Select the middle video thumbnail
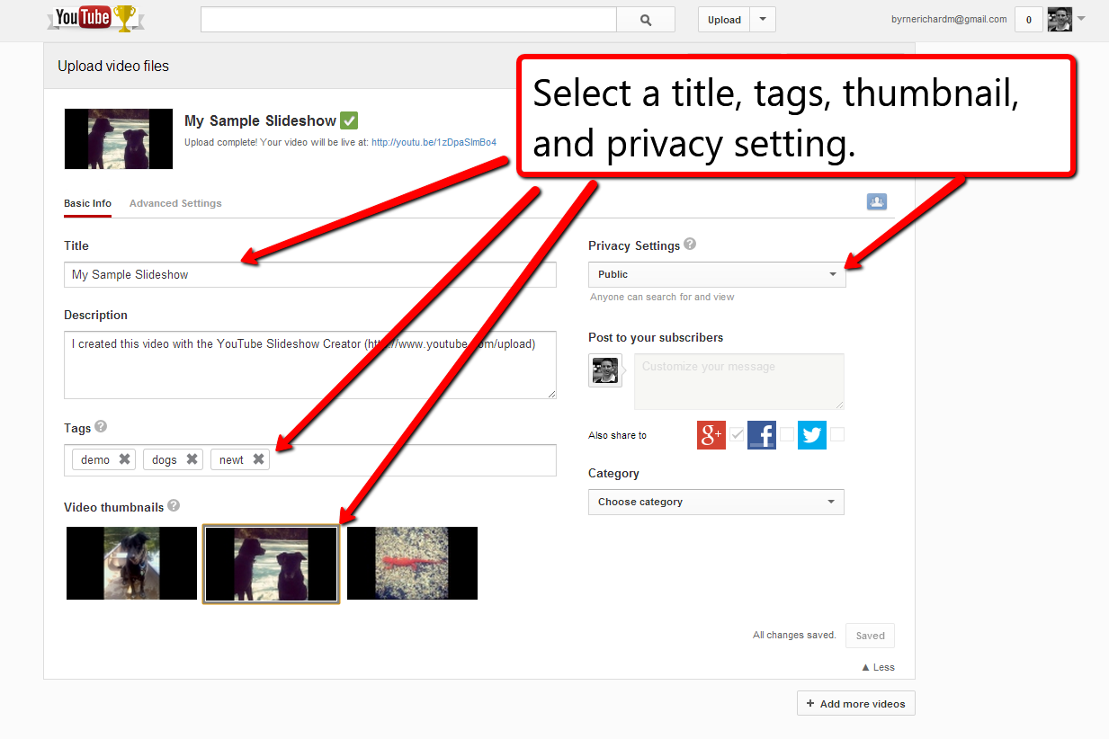The height and width of the screenshot is (739, 1109). pyautogui.click(x=271, y=563)
